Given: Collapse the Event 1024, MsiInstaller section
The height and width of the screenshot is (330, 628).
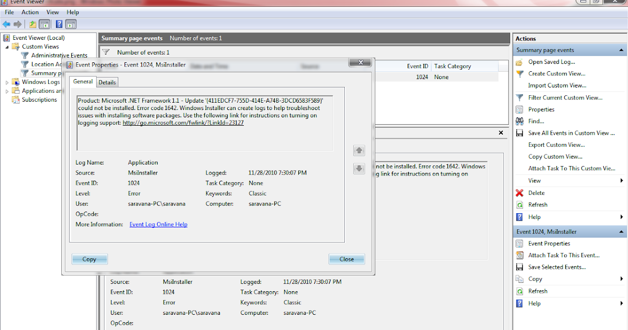Looking at the screenshot, I should [621, 232].
